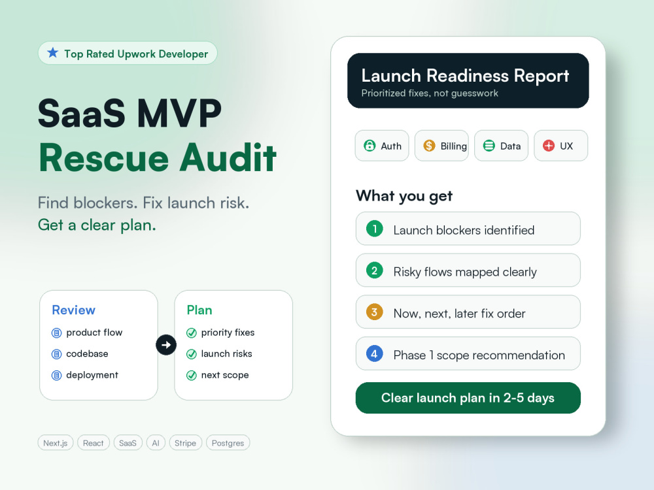Screen dimensions: 654x490
Task: Open the Launch blockers identified row
Action: point(468,229)
